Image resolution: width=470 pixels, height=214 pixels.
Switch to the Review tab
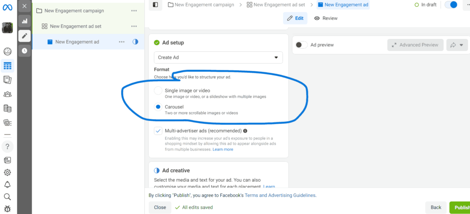[x=326, y=18]
